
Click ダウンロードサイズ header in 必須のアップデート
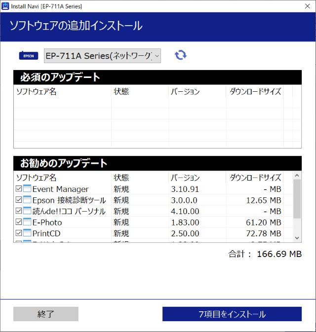255,92
